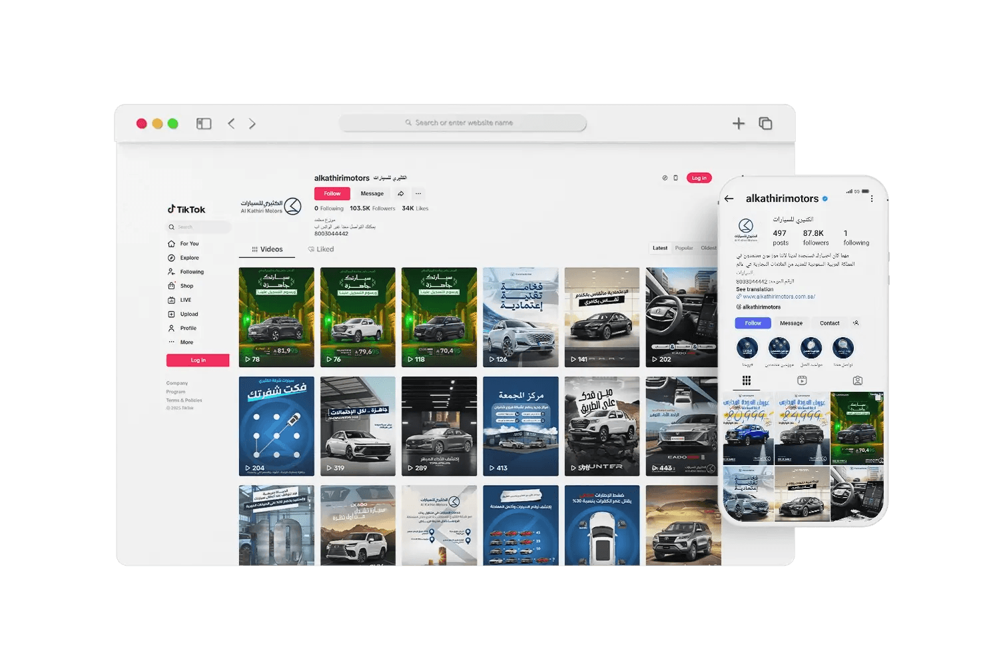Image resolution: width=999 pixels, height=663 pixels.
Task: Open a new browser tab with plus icon
Action: point(739,123)
